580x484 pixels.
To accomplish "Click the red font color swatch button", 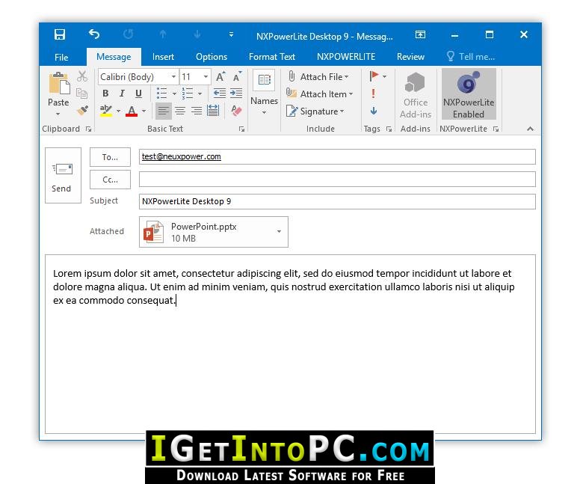I will 132,111.
